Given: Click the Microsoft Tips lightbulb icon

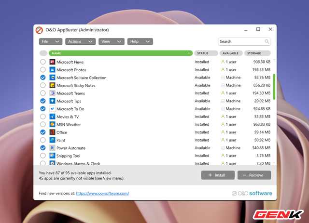Looking at the screenshot, I should click(x=52, y=101).
